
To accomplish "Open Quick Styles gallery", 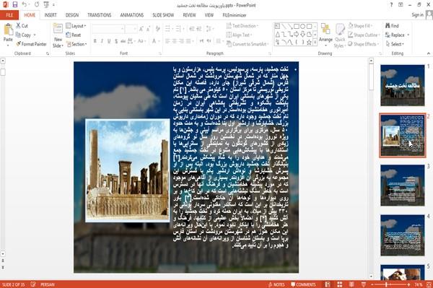I will click(340, 36).
